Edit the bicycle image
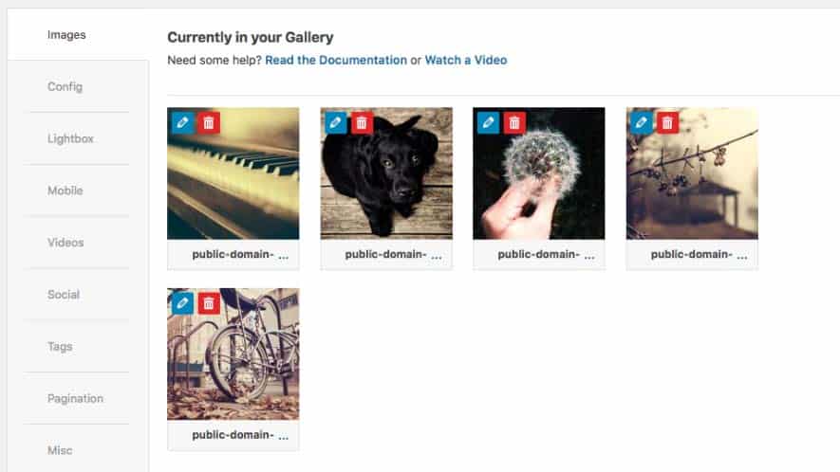The height and width of the screenshot is (472, 840). coord(182,303)
